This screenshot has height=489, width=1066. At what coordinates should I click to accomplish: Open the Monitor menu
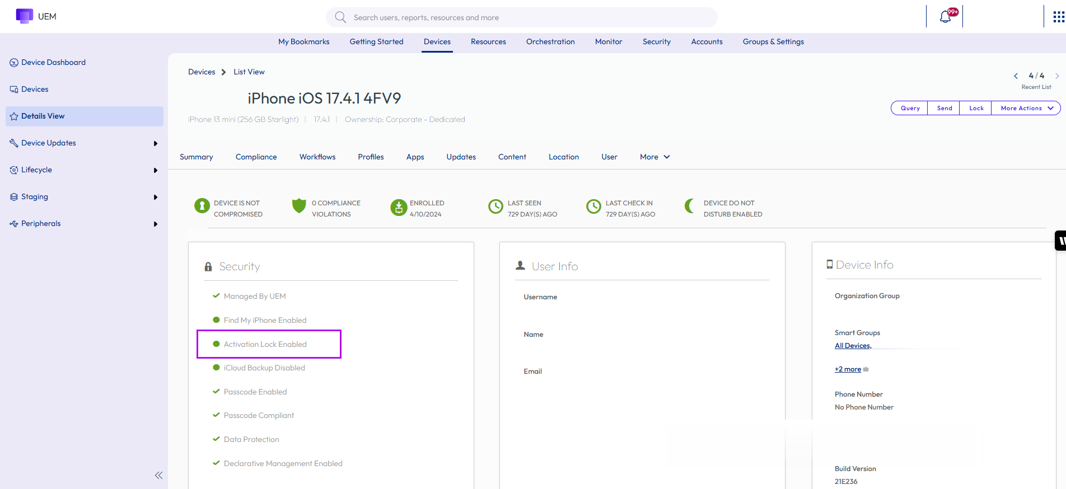pyautogui.click(x=609, y=42)
